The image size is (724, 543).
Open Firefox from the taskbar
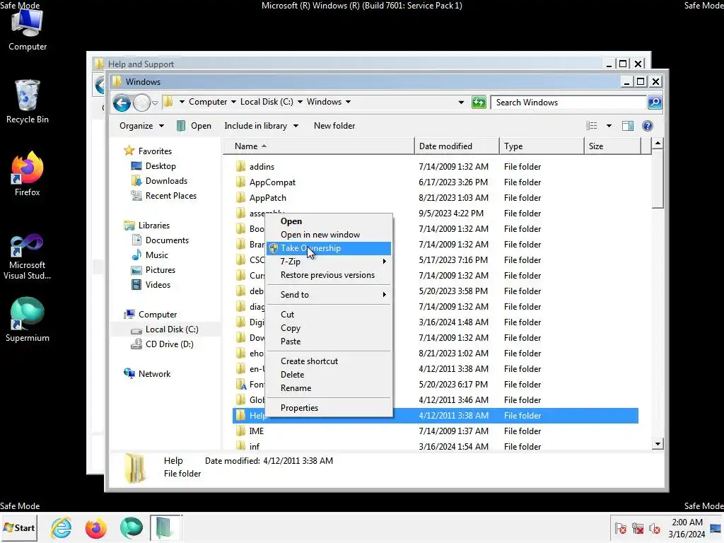pyautogui.click(x=96, y=527)
